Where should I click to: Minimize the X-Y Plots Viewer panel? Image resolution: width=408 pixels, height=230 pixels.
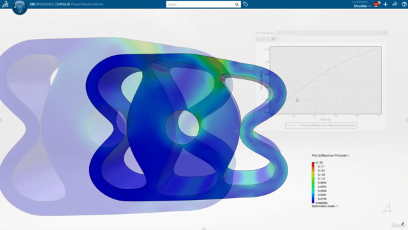(382, 33)
